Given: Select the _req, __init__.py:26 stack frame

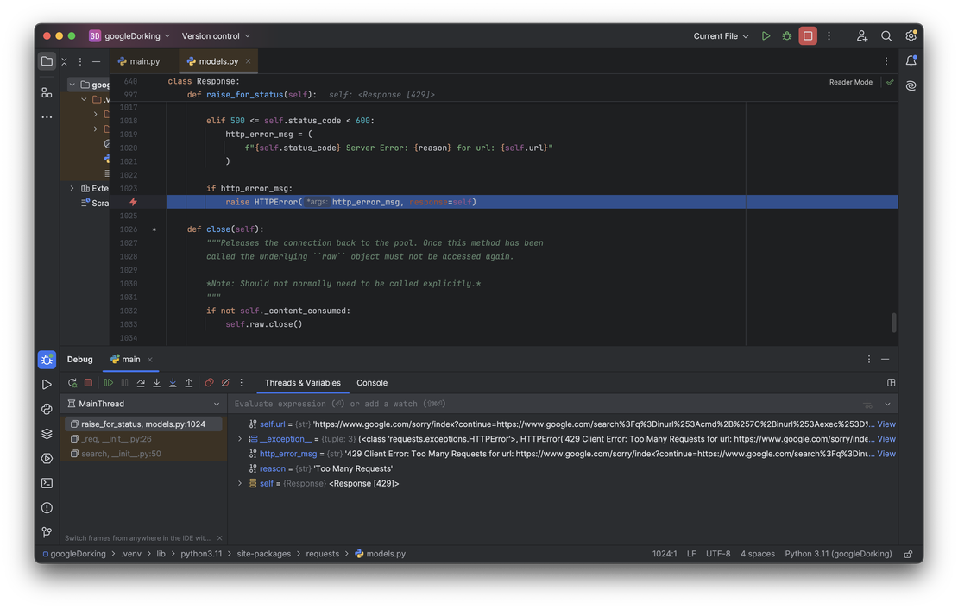Looking at the screenshot, I should pyautogui.click(x=117, y=439).
